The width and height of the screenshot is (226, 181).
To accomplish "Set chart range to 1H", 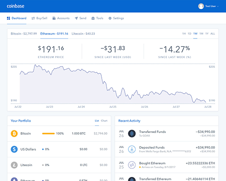I will tap(184, 33).
